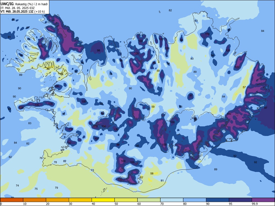Click the legend label '50'

[116, 204]
